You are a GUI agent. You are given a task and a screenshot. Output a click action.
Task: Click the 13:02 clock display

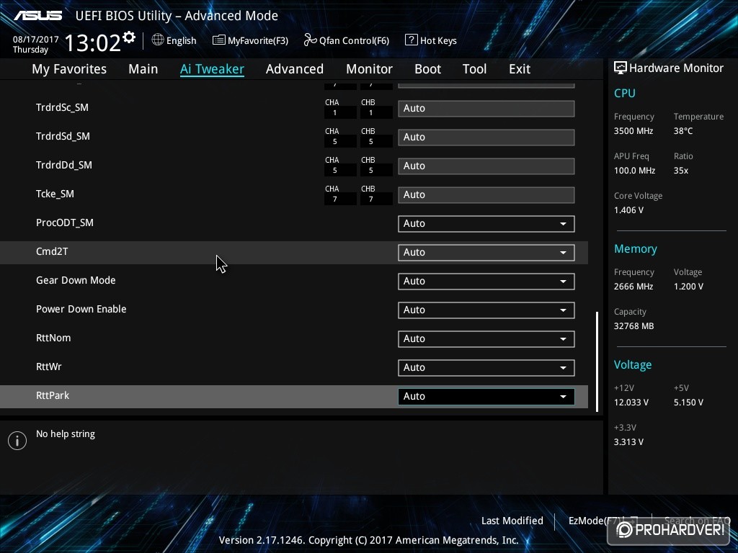92,42
